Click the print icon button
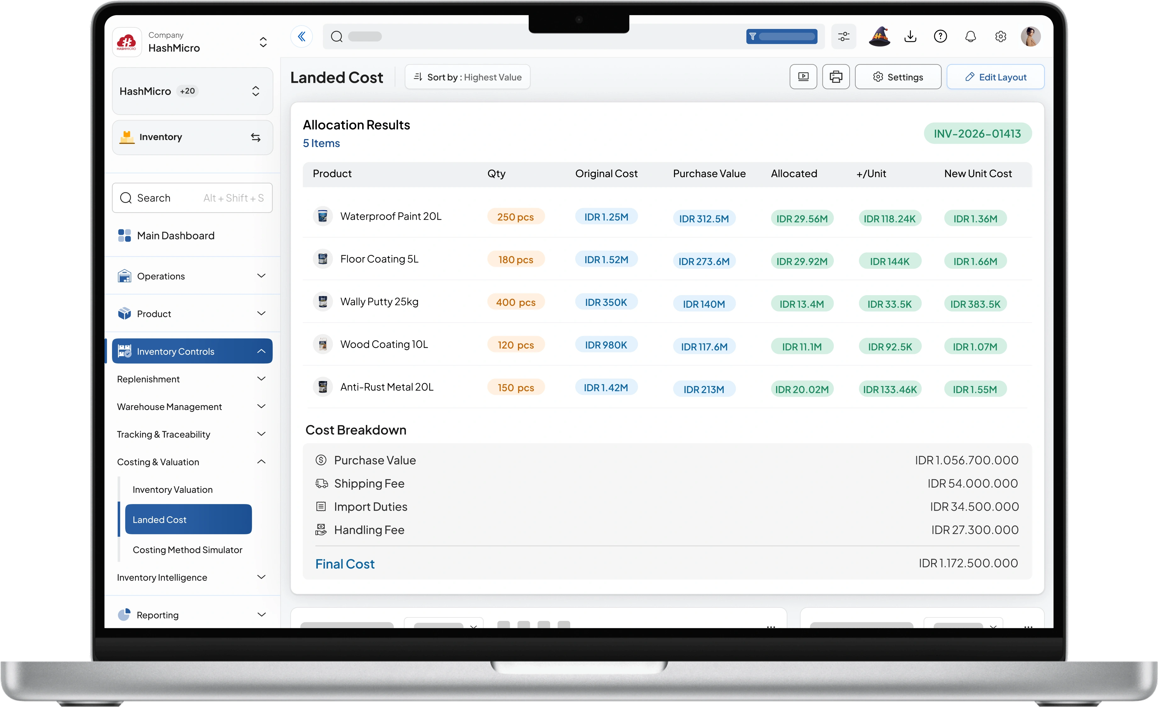Image resolution: width=1158 pixels, height=707 pixels. pyautogui.click(x=835, y=77)
